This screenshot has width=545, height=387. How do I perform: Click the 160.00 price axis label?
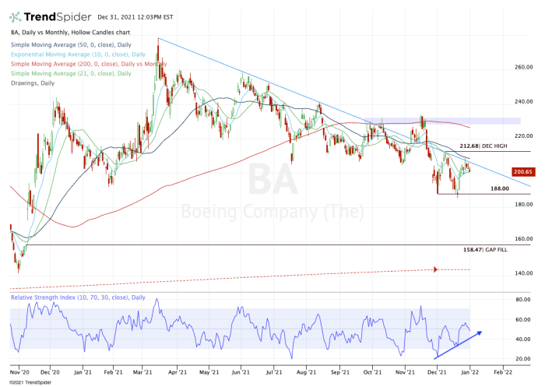point(523,239)
